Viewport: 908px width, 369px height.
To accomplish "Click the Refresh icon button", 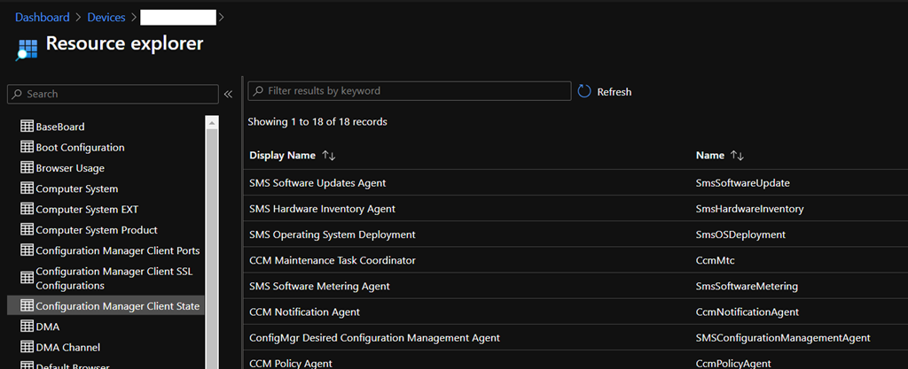I will (584, 91).
